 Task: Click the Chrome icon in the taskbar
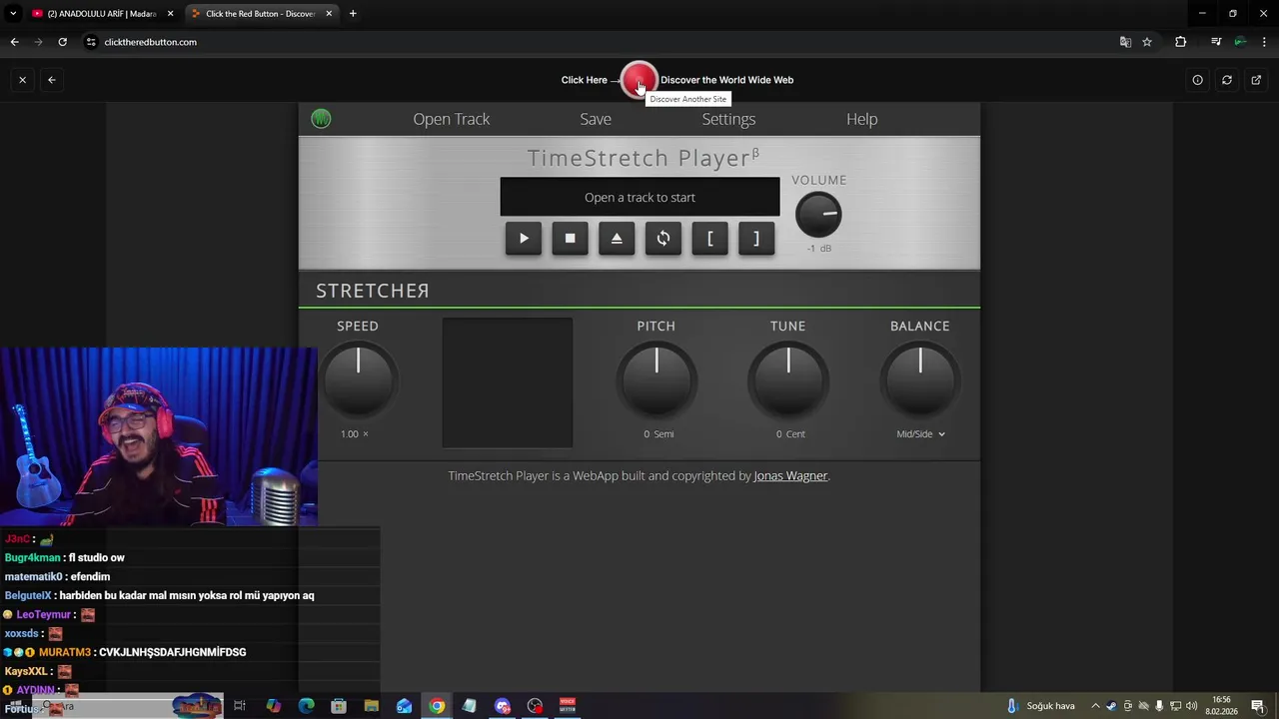[x=437, y=706]
